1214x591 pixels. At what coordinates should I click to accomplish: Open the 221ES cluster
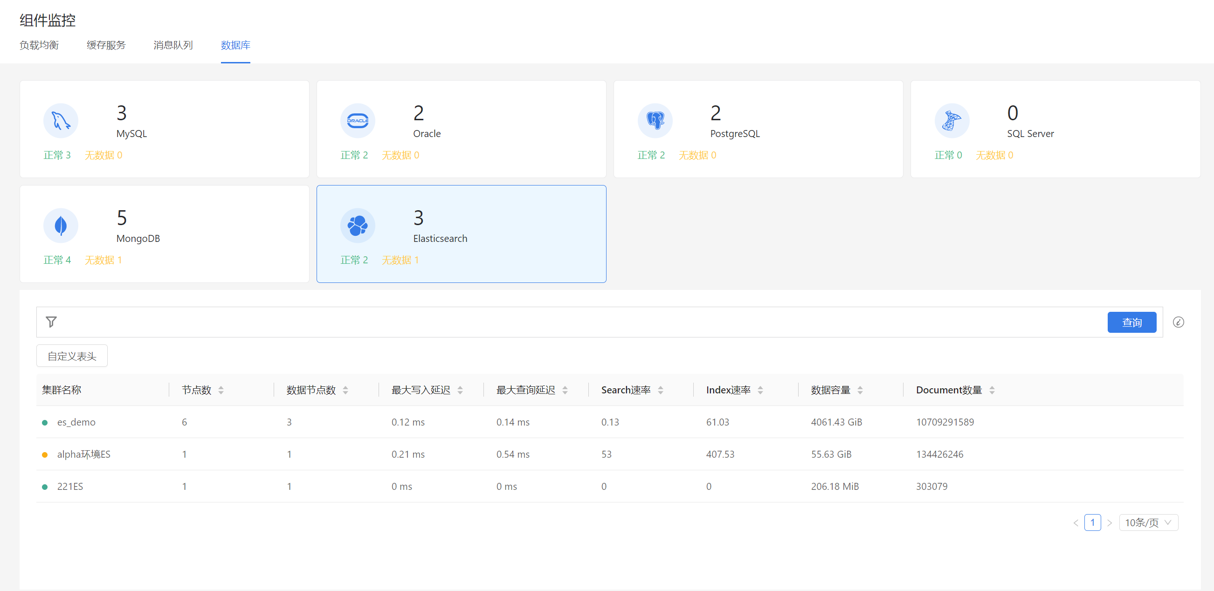[70, 486]
